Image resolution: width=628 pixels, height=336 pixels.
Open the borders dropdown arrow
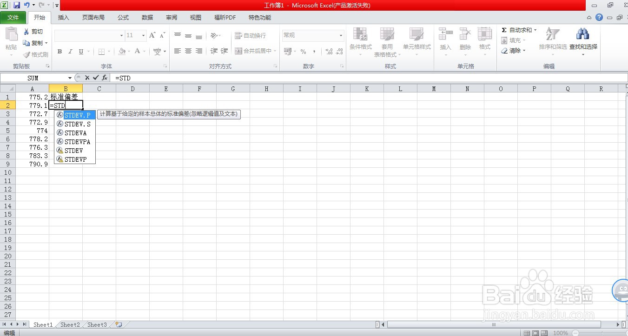pyautogui.click(x=109, y=52)
